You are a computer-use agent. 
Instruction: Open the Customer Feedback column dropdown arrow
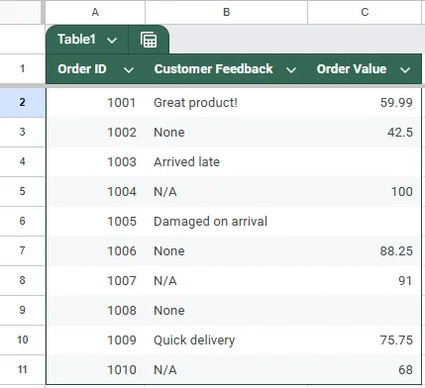(291, 70)
